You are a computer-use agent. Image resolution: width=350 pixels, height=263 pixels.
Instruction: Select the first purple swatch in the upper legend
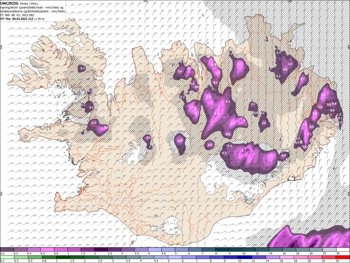pyautogui.click(x=7, y=250)
